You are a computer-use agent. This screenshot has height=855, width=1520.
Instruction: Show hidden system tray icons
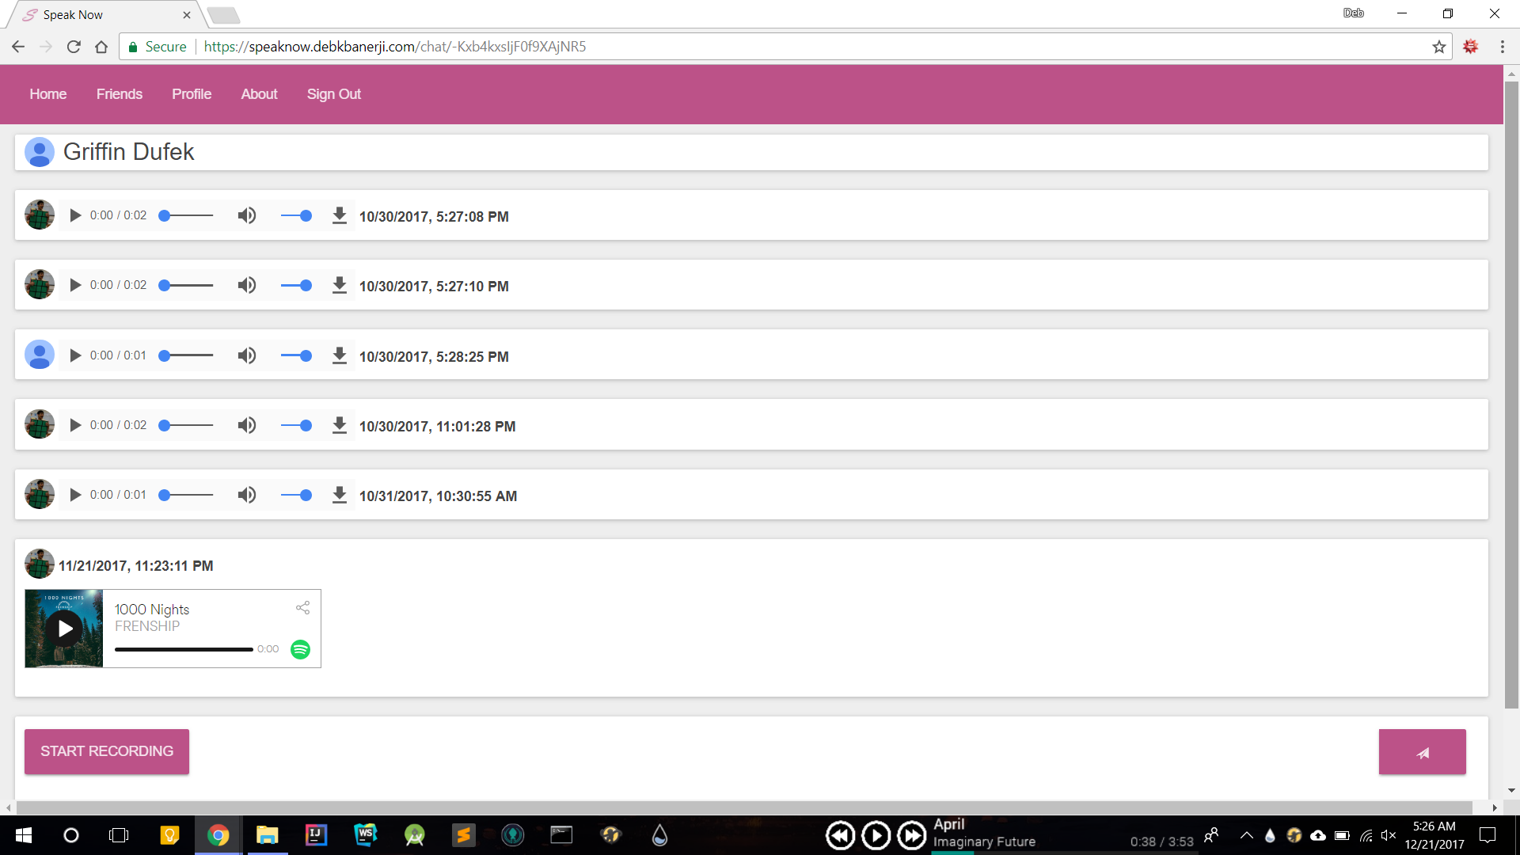[x=1246, y=835]
